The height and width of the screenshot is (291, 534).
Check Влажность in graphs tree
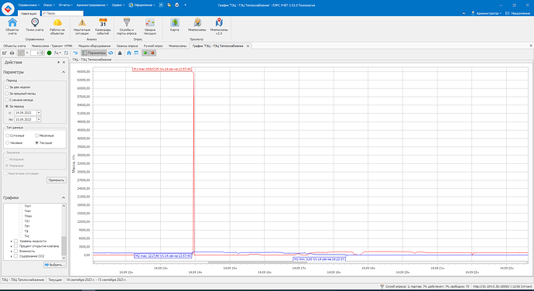click(15, 251)
